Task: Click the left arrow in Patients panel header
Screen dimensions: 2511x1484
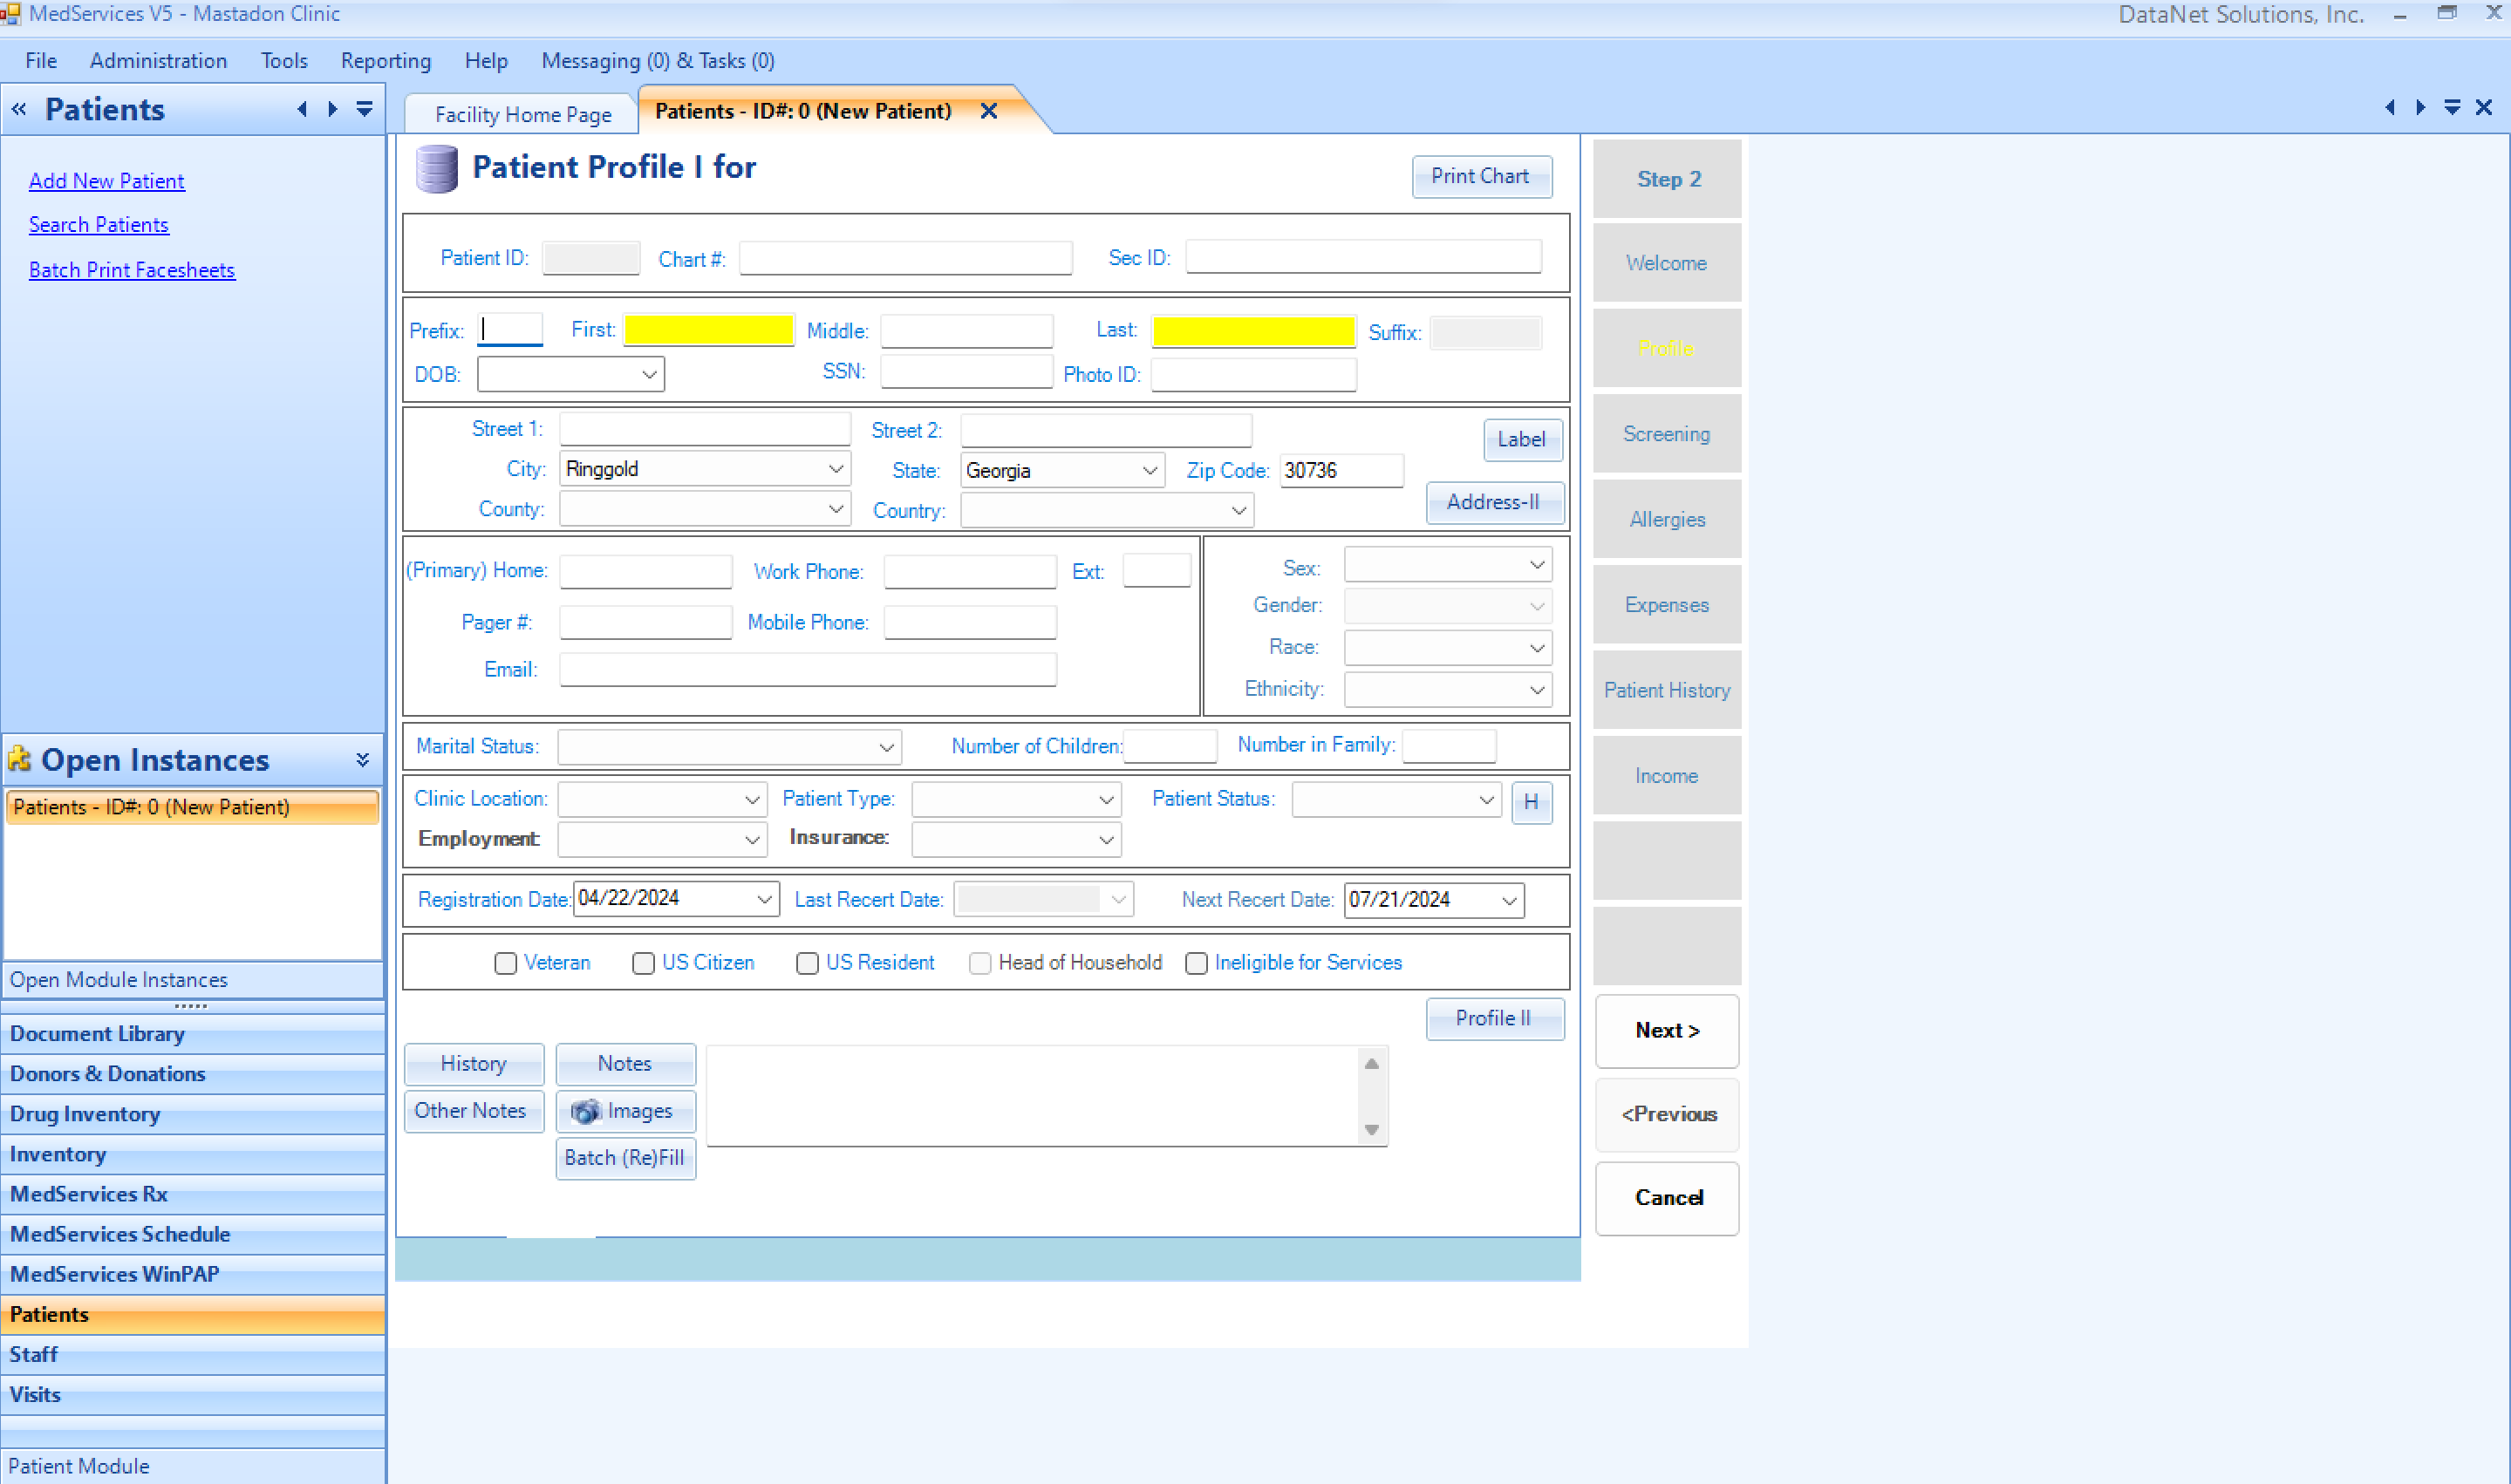Action: 302,109
